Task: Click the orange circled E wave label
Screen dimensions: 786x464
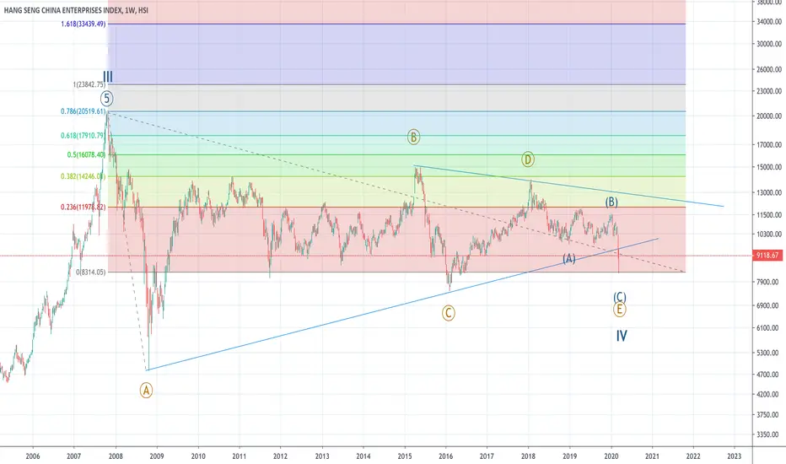Action: [x=620, y=310]
